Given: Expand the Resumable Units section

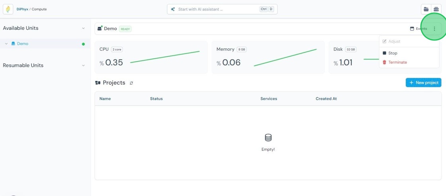Looking at the screenshot, I should pyautogui.click(x=83, y=65).
